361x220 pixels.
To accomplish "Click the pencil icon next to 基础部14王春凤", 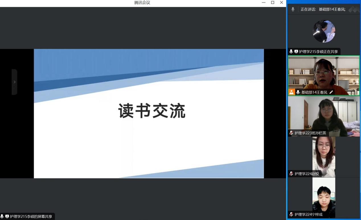I will click(331, 92).
